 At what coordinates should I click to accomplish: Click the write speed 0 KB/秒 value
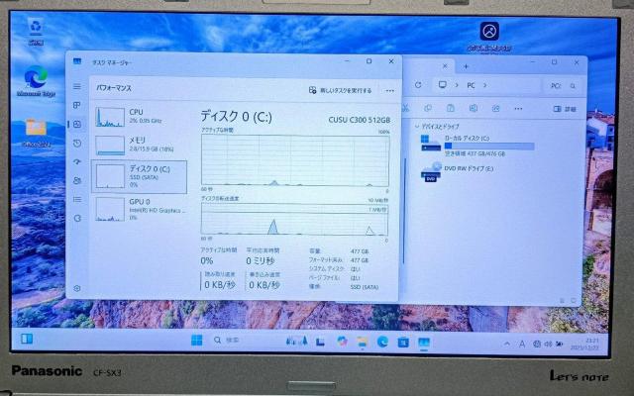264,285
